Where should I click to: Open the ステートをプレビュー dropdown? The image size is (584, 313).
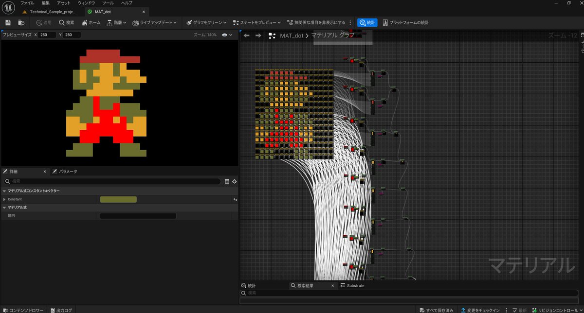tap(257, 22)
